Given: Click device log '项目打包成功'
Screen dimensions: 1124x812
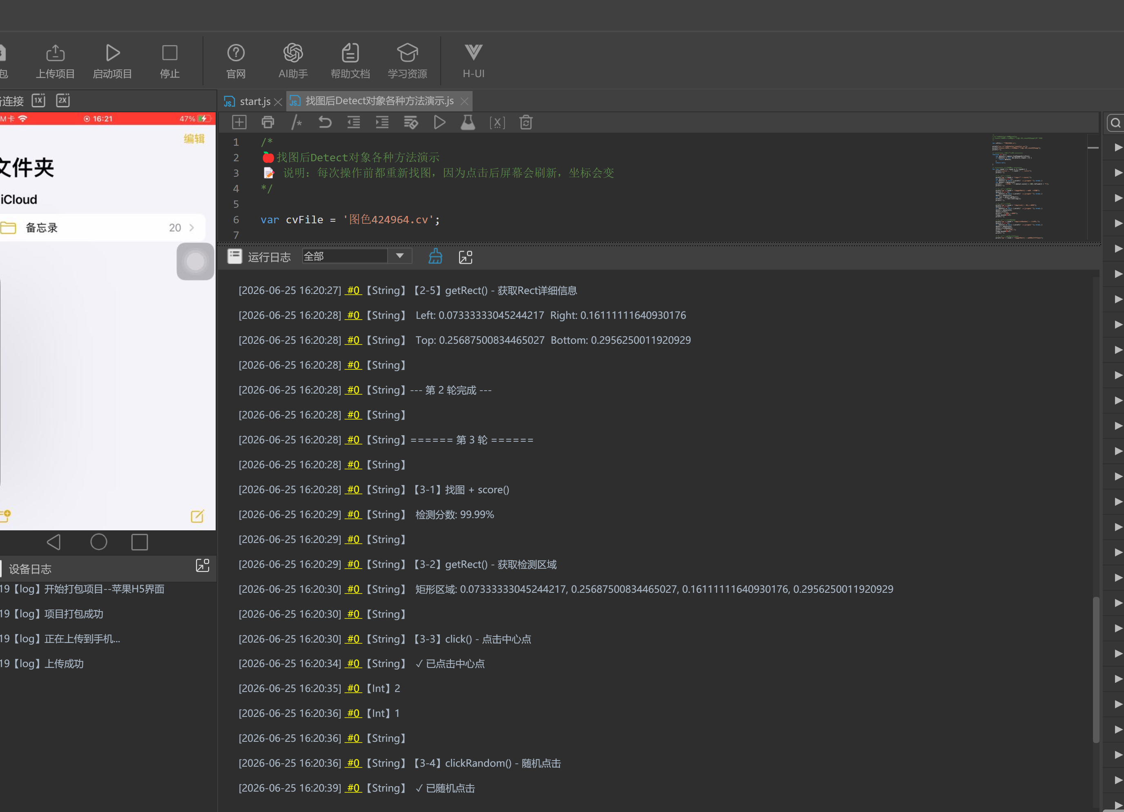Looking at the screenshot, I should (x=74, y=614).
